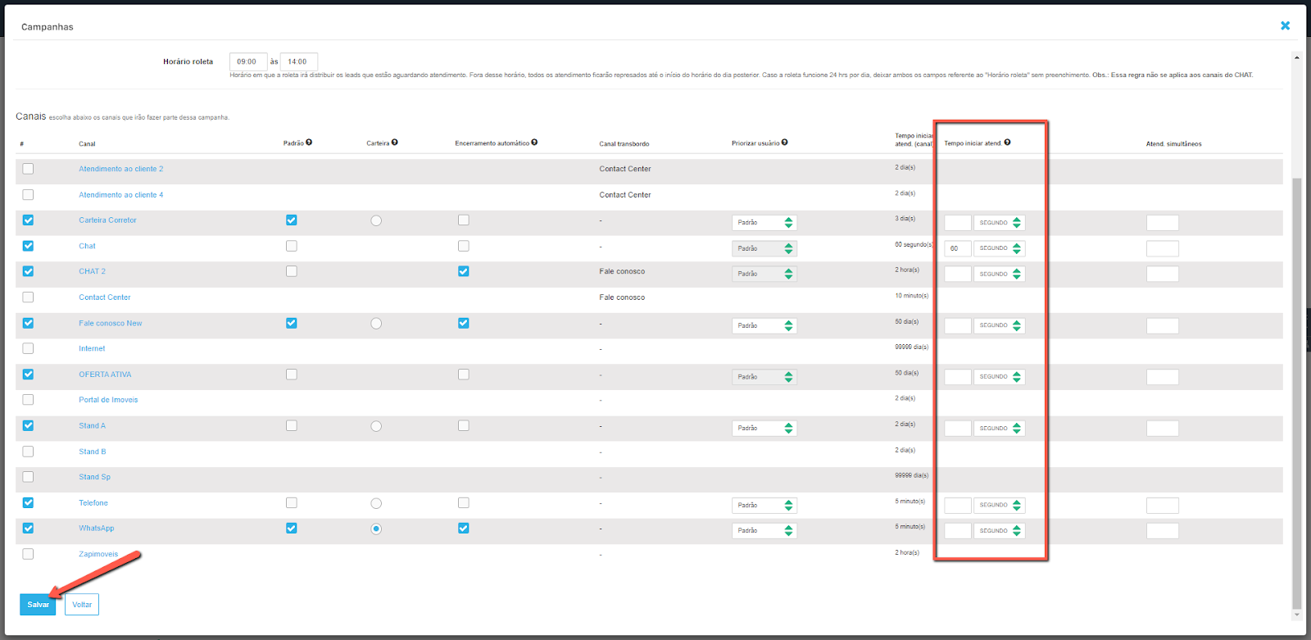Screen dimensions: 1311x640
Task: Click the scrollbar down arrow in the dialog
Action: click(1296, 614)
